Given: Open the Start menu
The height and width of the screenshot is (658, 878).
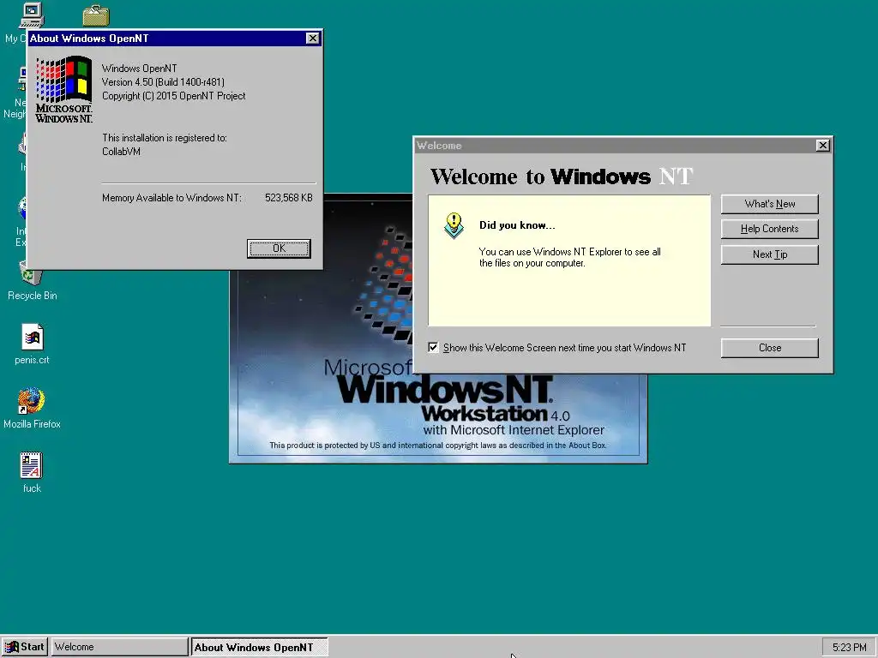Looking at the screenshot, I should pyautogui.click(x=25, y=647).
